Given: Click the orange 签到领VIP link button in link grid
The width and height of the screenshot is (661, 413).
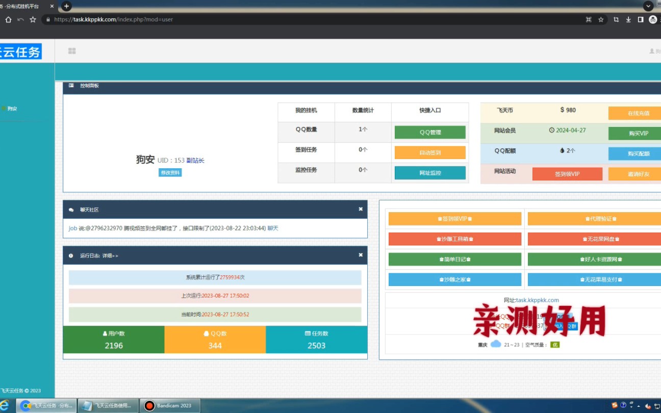Looking at the screenshot, I should [455, 219].
